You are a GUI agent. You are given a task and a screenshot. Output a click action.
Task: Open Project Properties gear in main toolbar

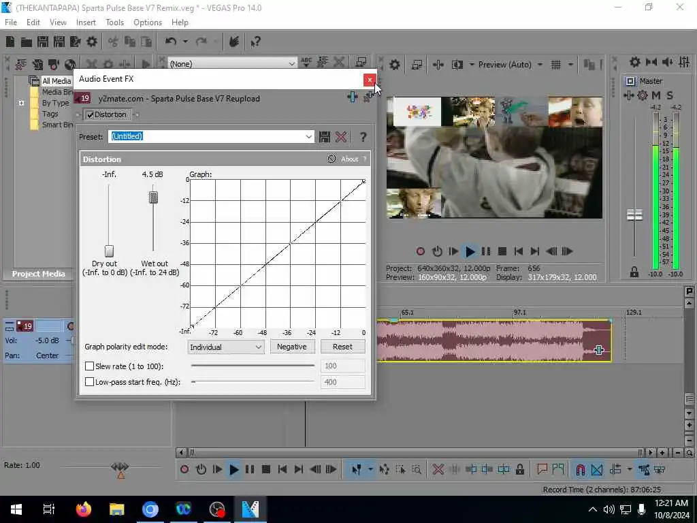pyautogui.click(x=92, y=42)
